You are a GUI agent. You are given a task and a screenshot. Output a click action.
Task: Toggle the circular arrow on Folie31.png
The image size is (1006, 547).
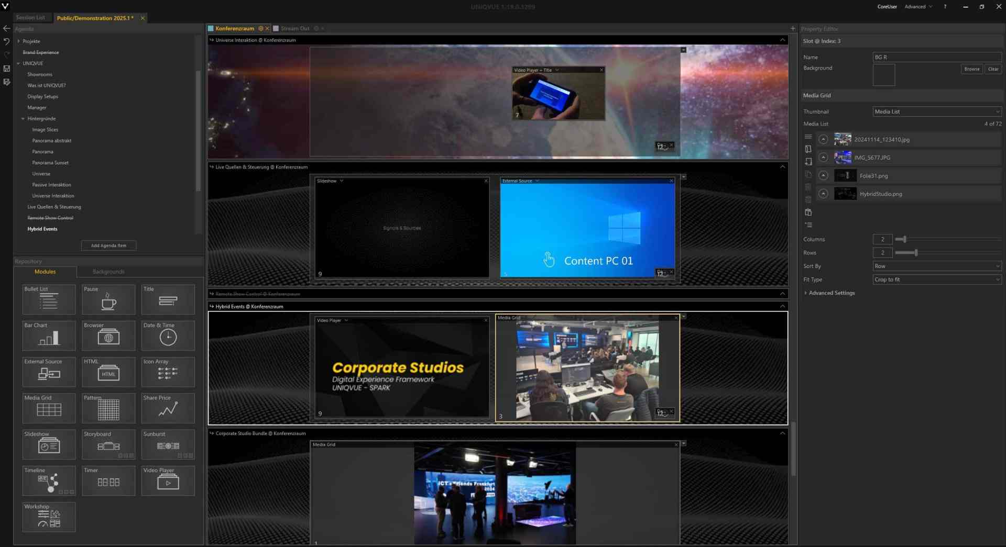click(824, 175)
